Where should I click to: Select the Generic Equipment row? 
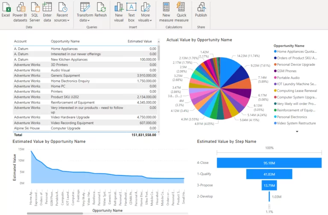pyautogui.click(x=85, y=76)
